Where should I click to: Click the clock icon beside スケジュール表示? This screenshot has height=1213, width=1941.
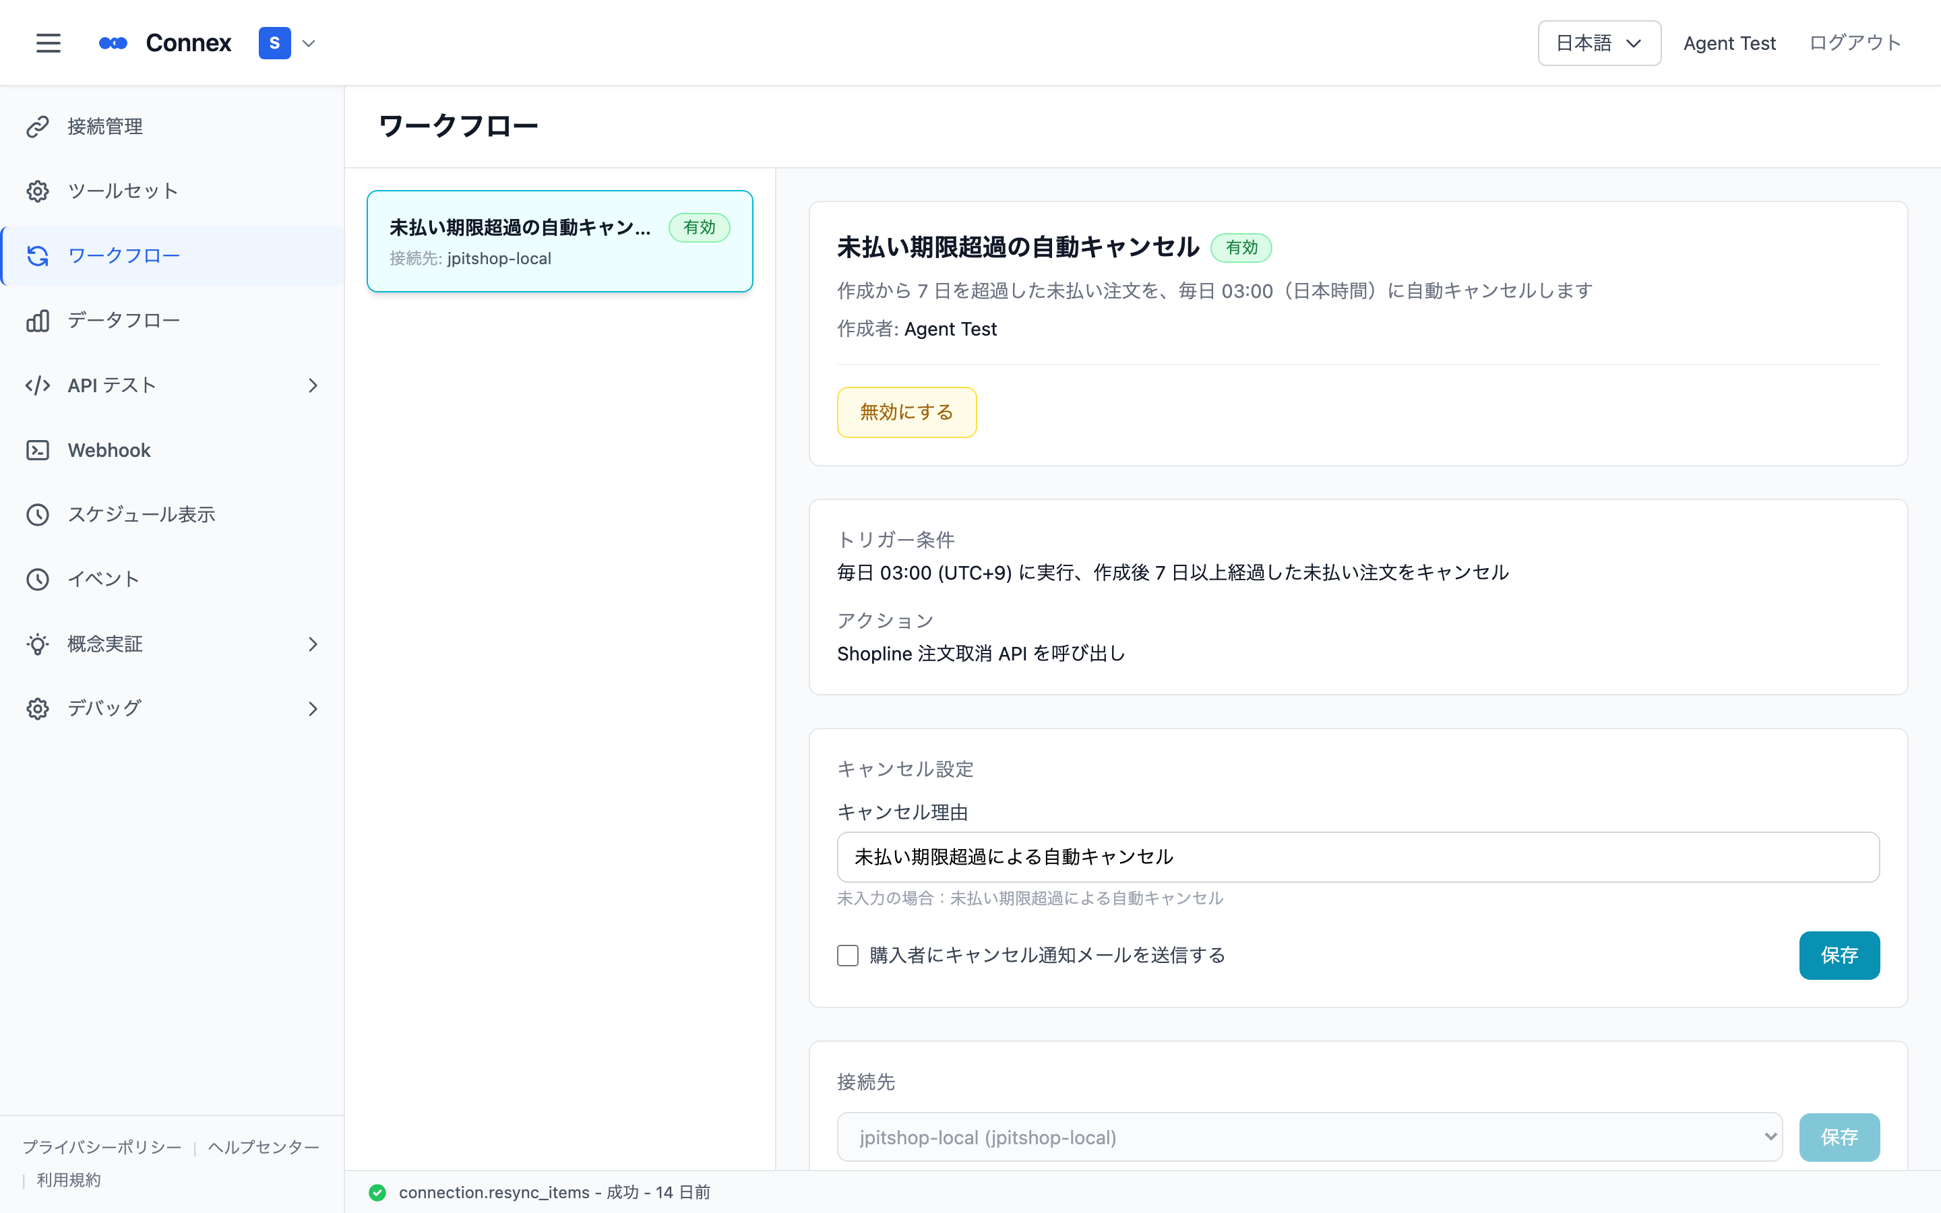[38, 515]
